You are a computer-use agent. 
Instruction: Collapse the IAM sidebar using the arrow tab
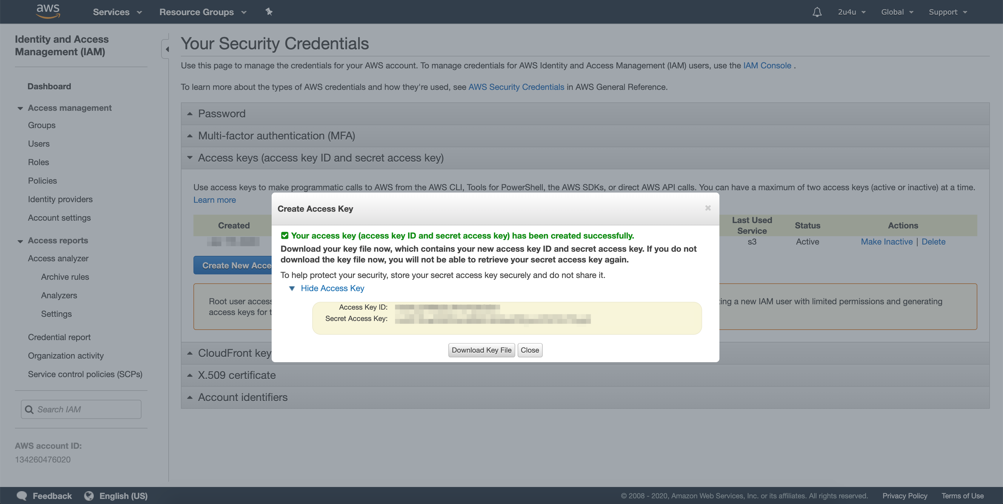pyautogui.click(x=167, y=50)
